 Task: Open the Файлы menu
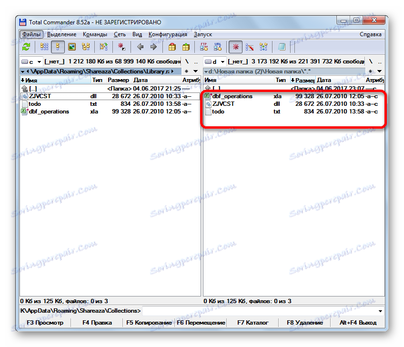(x=31, y=34)
